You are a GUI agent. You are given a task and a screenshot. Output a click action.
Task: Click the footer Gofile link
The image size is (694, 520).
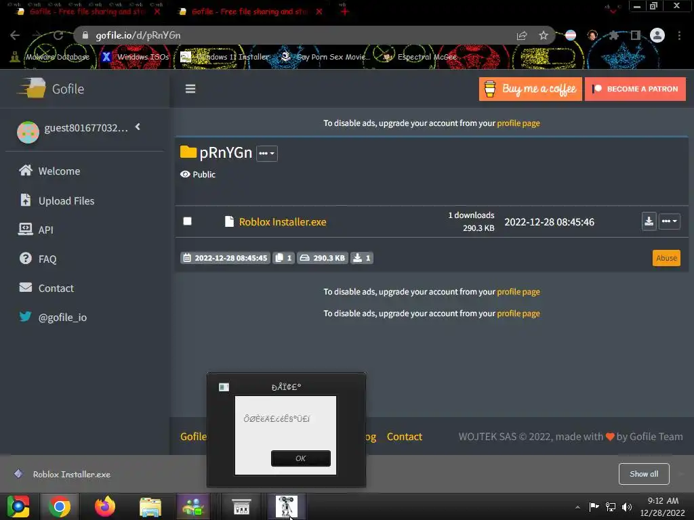(x=193, y=437)
